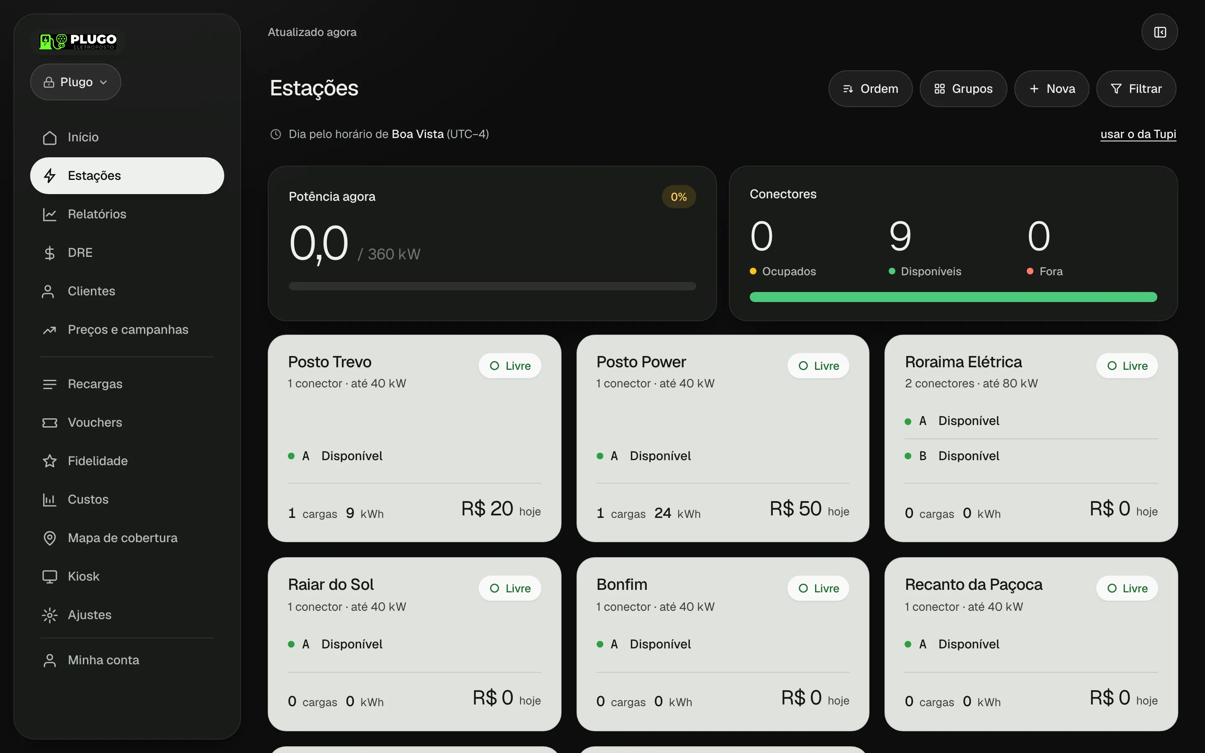
Task: Click the clock icon by Boa Vista timezone
Action: pyautogui.click(x=275, y=134)
